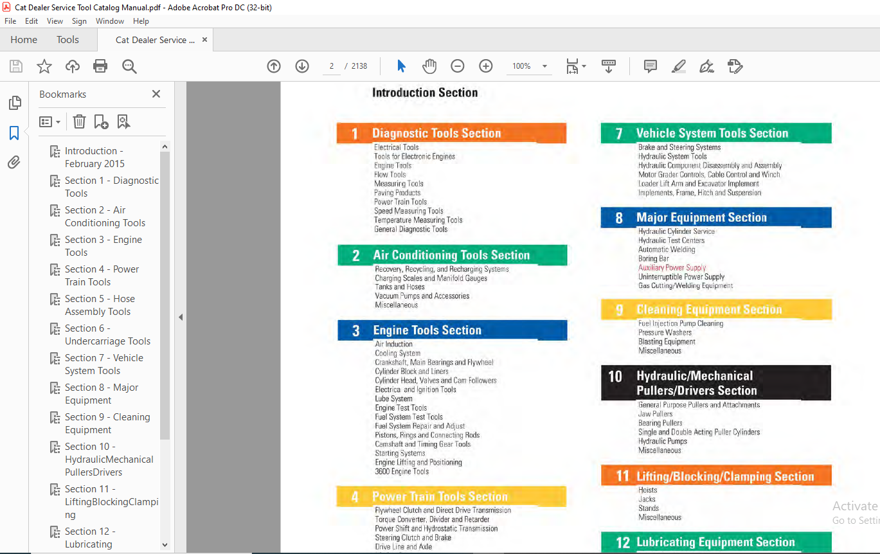This screenshot has height=554, width=880.
Task: Collapse the navigation pane with the side arrow
Action: point(181,317)
